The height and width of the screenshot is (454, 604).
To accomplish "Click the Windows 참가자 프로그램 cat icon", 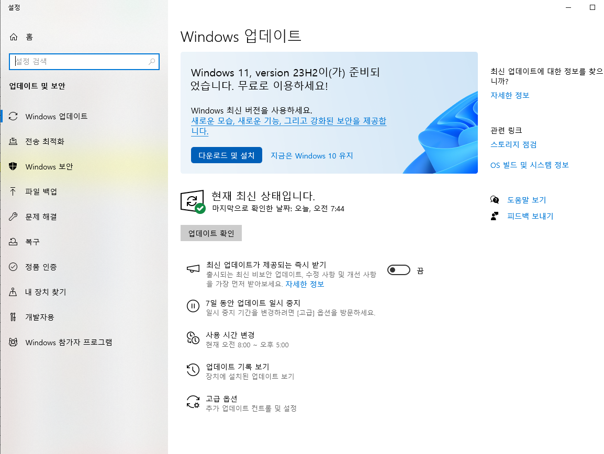I will coord(13,342).
